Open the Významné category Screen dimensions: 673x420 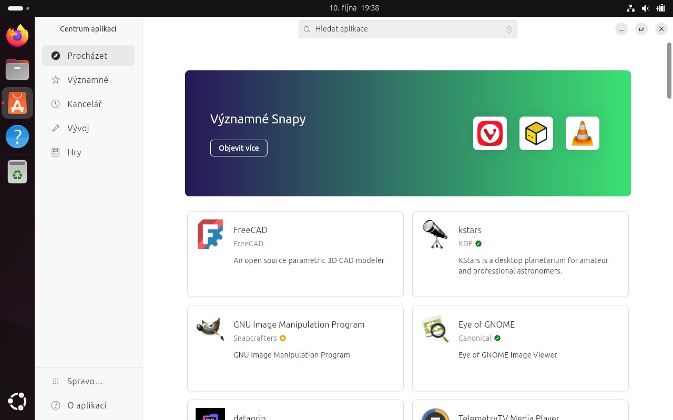88,80
